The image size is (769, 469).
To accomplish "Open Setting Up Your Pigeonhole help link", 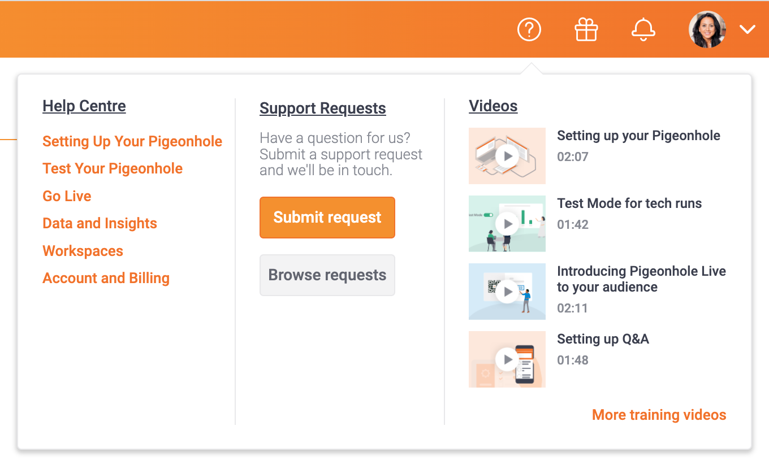I will click(x=132, y=141).
